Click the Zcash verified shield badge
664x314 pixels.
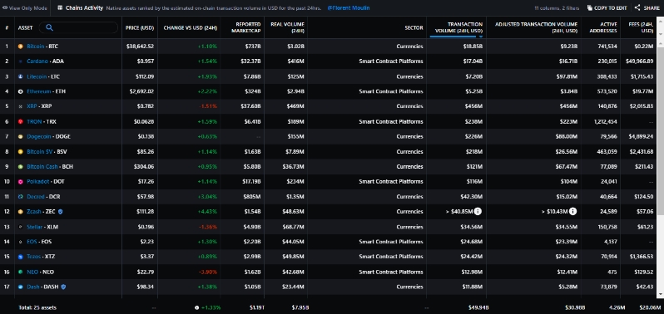61,212
